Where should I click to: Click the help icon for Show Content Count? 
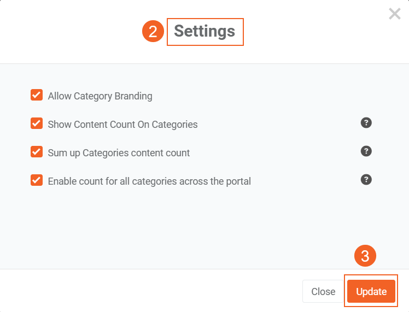pos(366,123)
